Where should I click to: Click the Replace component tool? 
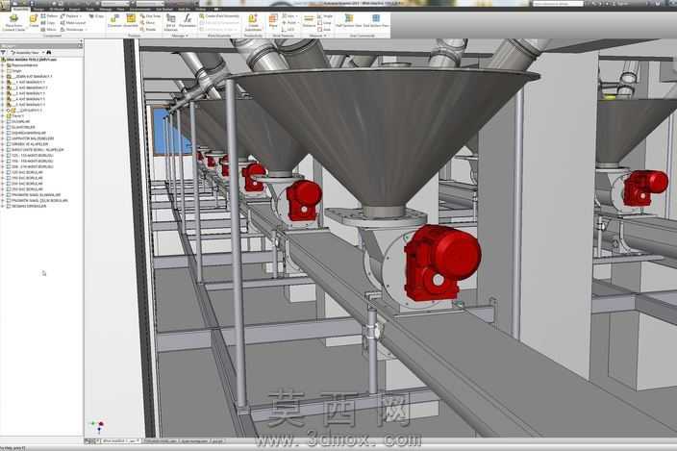pyautogui.click(x=69, y=16)
